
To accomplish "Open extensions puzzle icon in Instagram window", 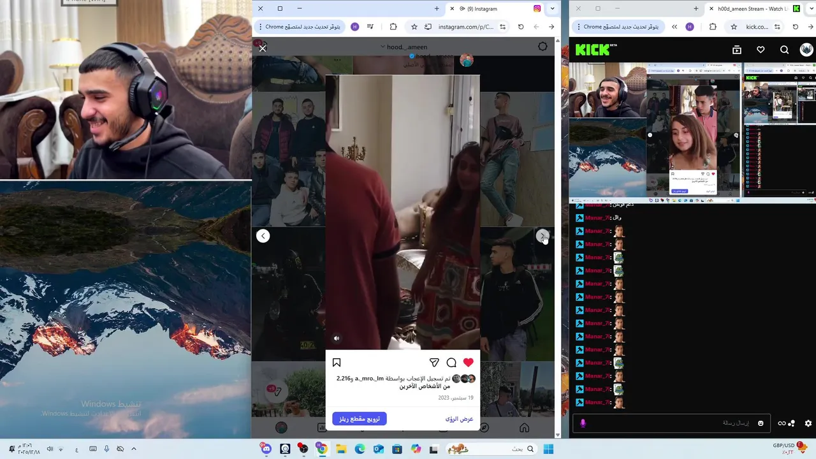I will pos(393,27).
